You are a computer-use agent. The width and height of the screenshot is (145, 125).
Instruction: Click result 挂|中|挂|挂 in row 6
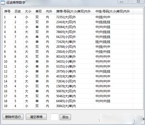point(103,42)
